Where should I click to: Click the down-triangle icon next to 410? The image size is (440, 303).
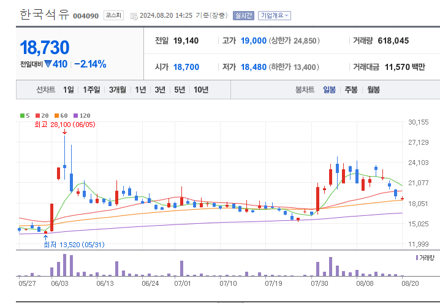pyautogui.click(x=48, y=64)
